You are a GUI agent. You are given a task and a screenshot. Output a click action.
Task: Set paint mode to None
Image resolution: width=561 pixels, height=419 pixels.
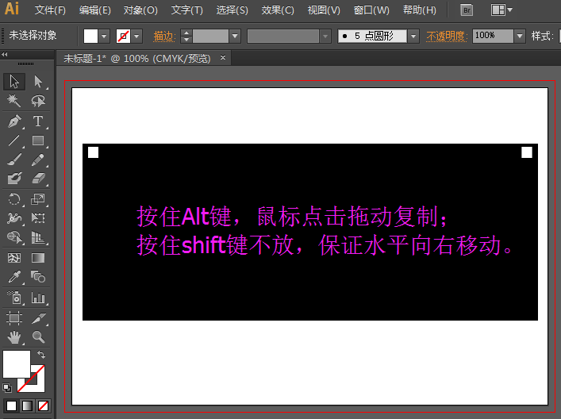pos(44,406)
